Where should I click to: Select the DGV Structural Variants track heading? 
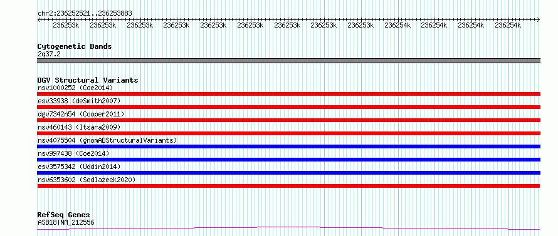[88, 80]
